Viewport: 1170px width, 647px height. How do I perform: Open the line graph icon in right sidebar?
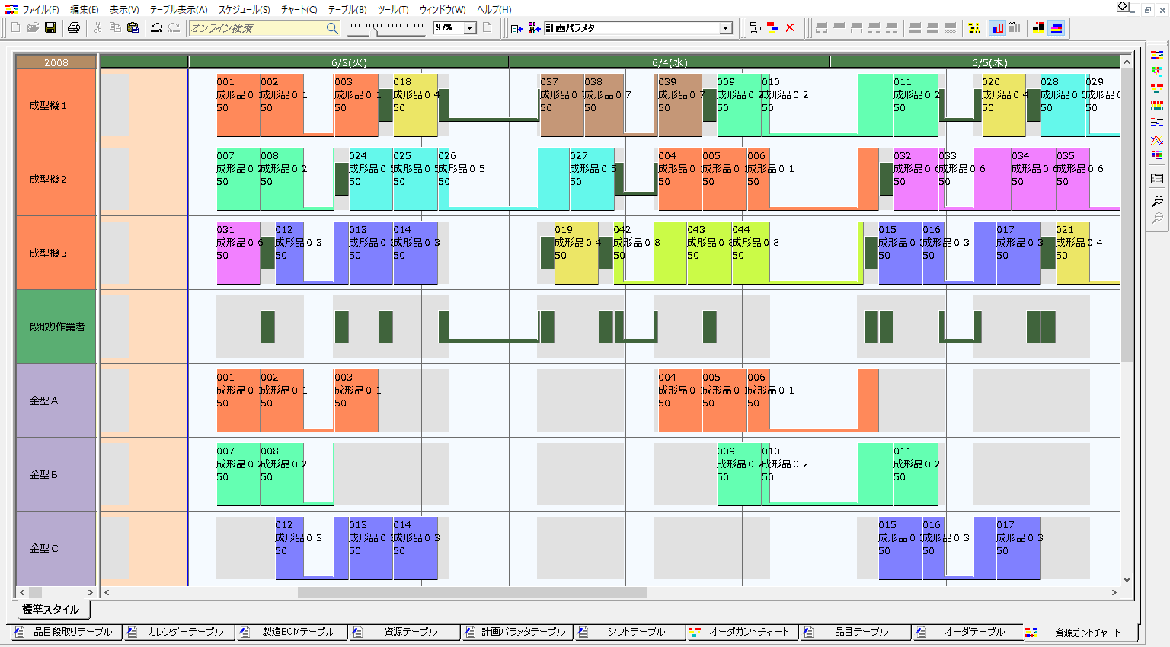(1157, 139)
